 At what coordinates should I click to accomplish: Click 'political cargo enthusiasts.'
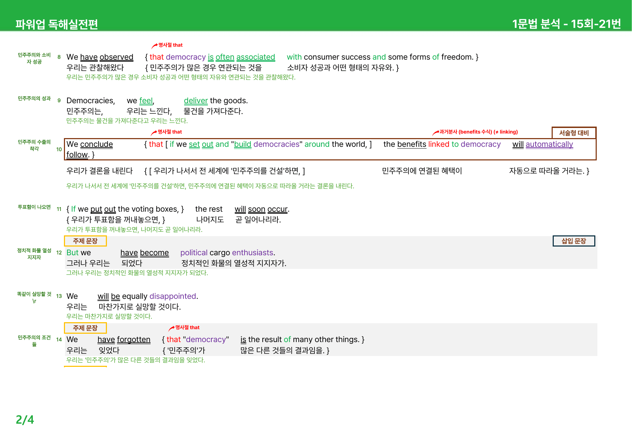pyautogui.click(x=228, y=253)
